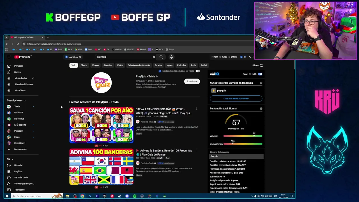Viewport: 359px width, 202px height.
Task: Open the Chelsea bookmark
Action: pyautogui.click(x=117, y=49)
